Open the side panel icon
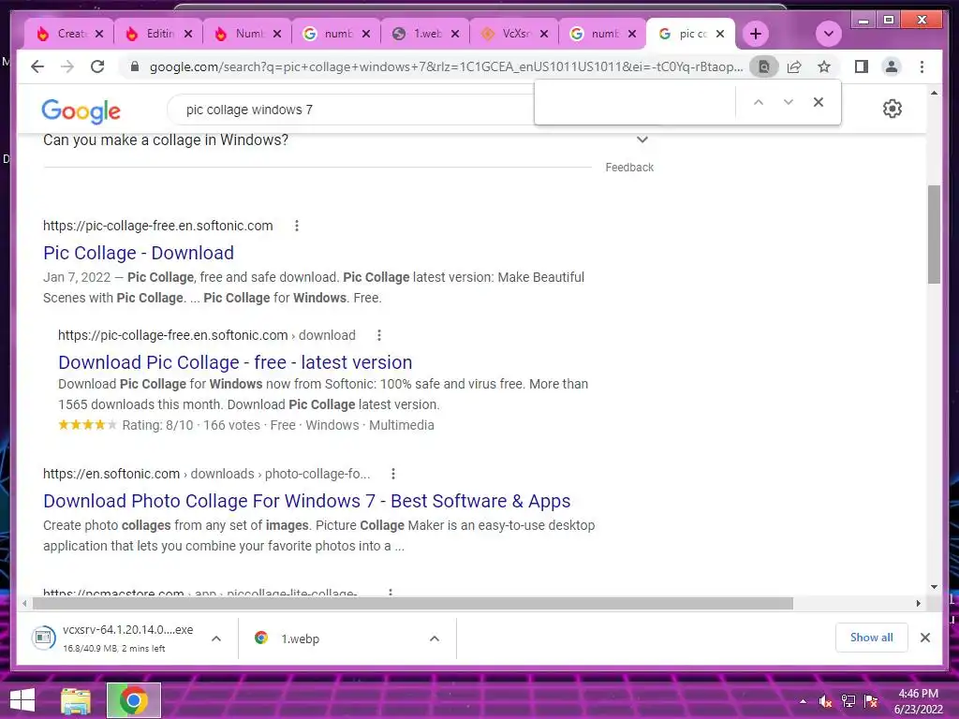 [x=862, y=66]
